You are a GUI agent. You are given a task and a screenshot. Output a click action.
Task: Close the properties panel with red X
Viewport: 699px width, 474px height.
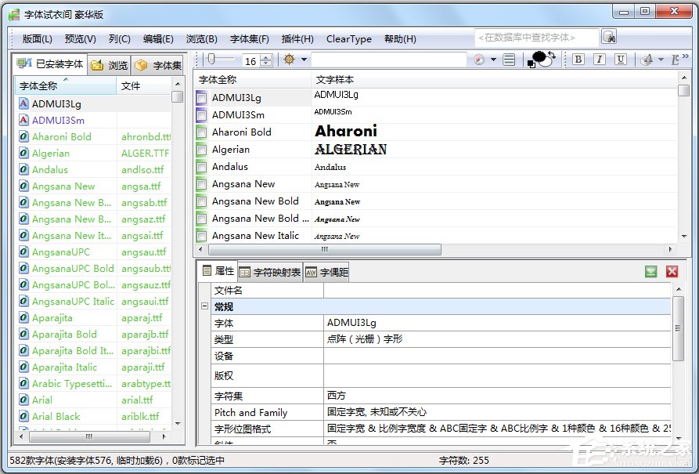tap(672, 271)
